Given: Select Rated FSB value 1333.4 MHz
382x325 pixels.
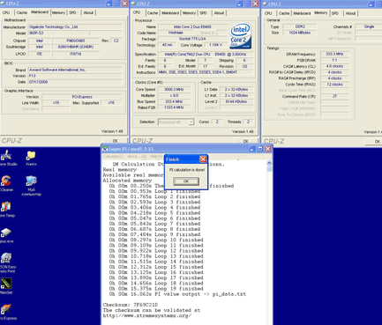Looking at the screenshot, I should pyautogui.click(x=174, y=107).
